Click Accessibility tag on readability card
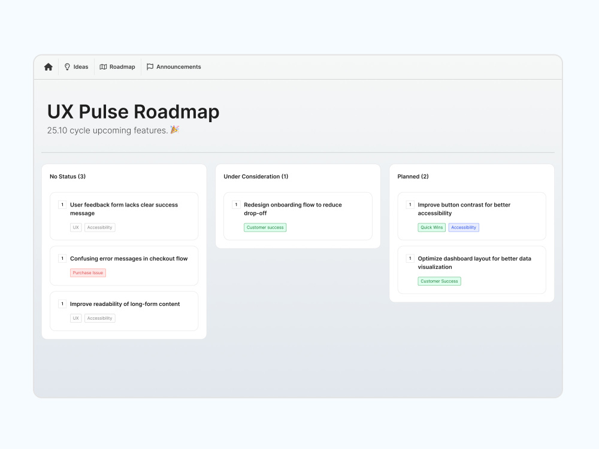The height and width of the screenshot is (449, 599). click(99, 318)
